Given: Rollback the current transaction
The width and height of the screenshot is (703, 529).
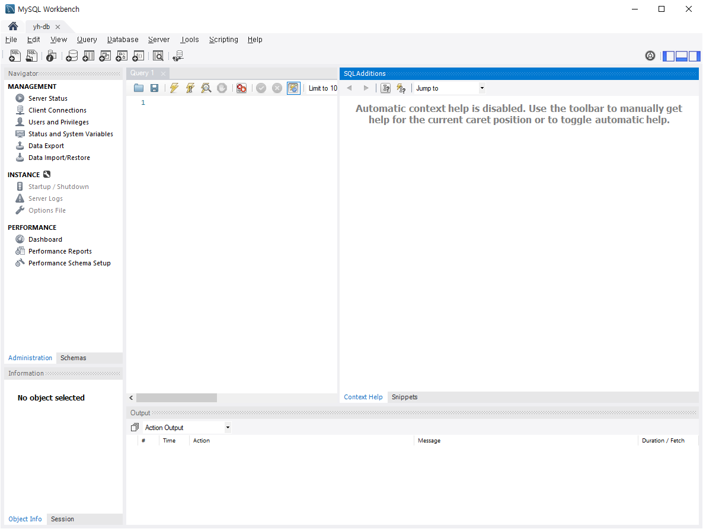Looking at the screenshot, I should click(277, 88).
